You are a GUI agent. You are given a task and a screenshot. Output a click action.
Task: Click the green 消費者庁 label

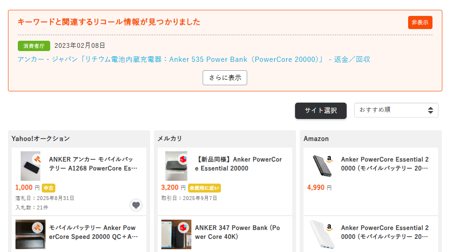point(34,46)
